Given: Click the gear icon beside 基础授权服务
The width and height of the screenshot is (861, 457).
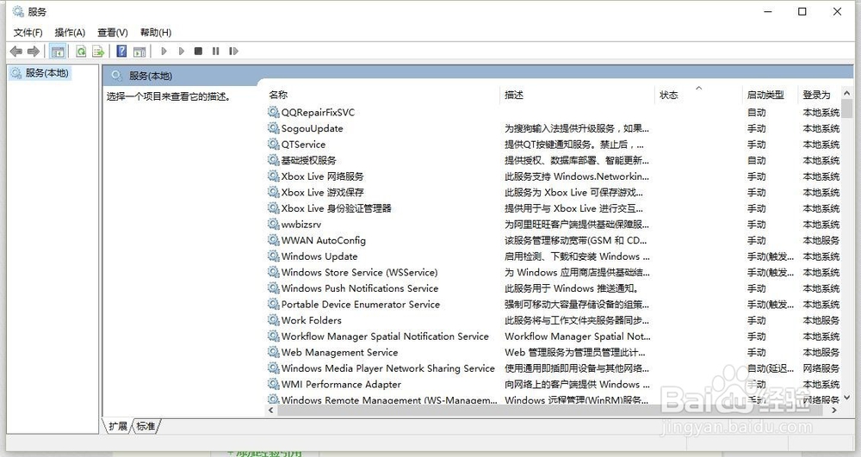Looking at the screenshot, I should [x=274, y=159].
